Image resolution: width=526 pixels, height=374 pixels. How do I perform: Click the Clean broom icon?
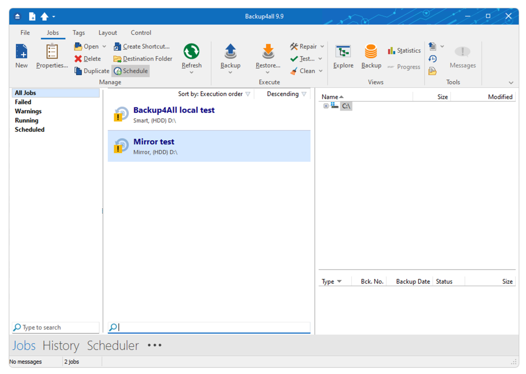point(294,71)
